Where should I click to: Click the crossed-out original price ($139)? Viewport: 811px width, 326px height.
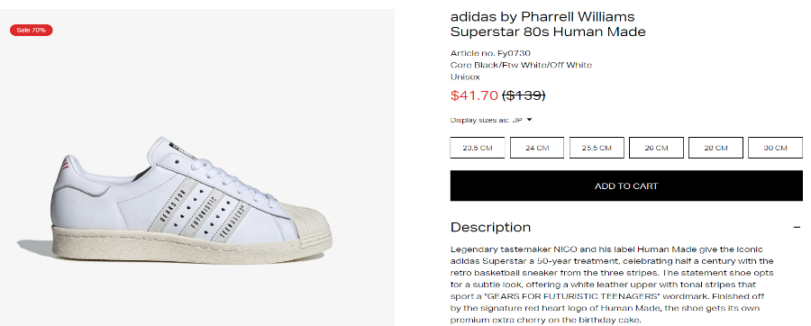(524, 95)
